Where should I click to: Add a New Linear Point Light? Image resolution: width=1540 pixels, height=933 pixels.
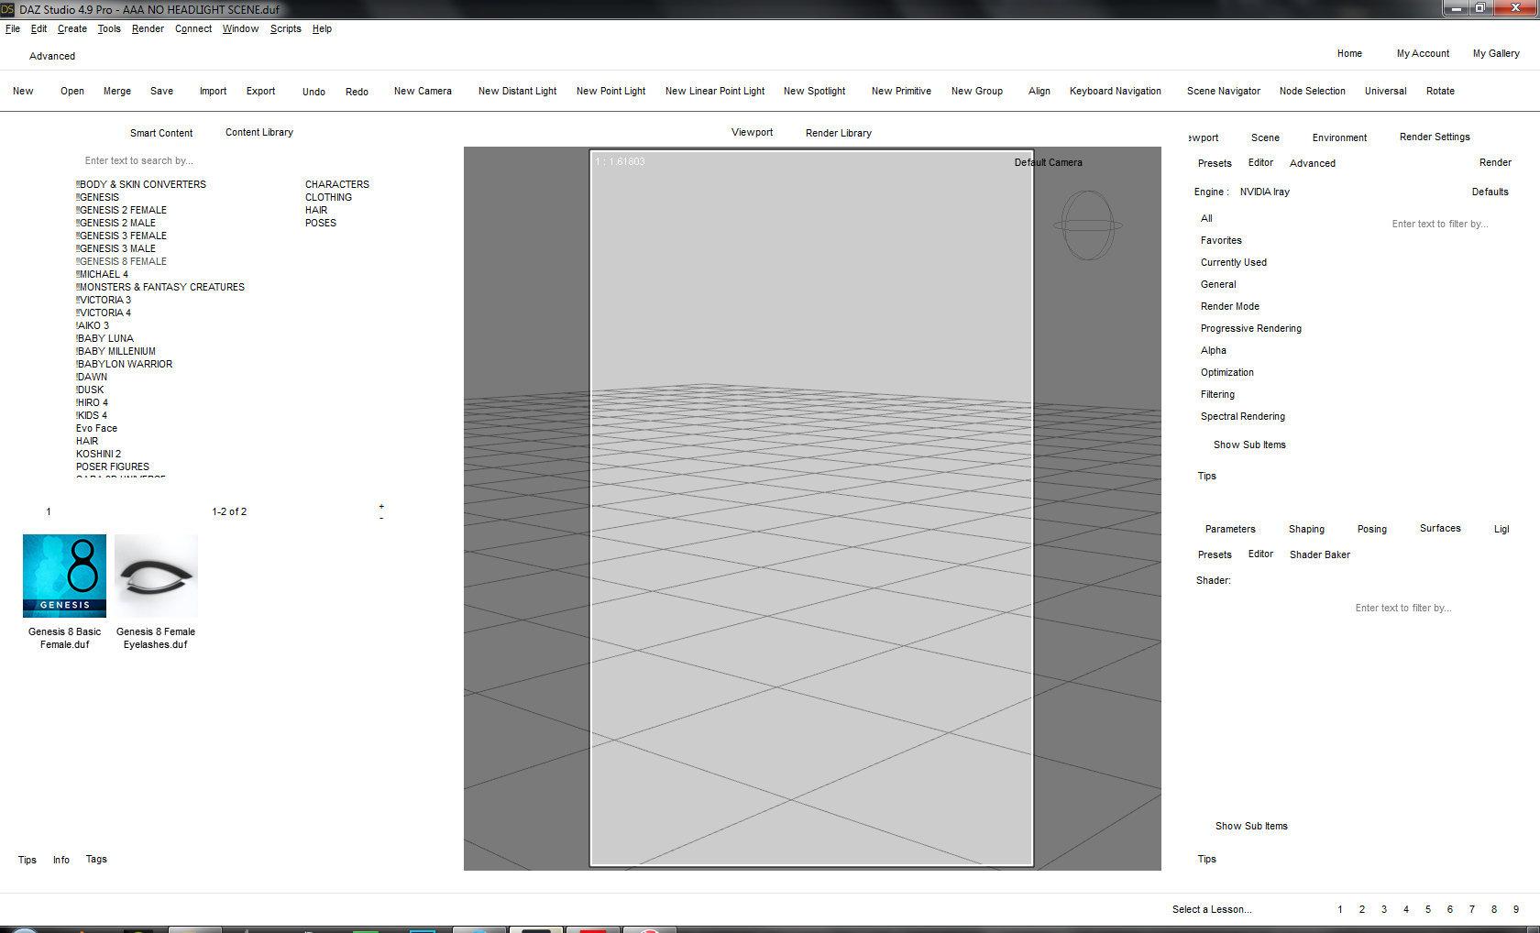point(715,91)
